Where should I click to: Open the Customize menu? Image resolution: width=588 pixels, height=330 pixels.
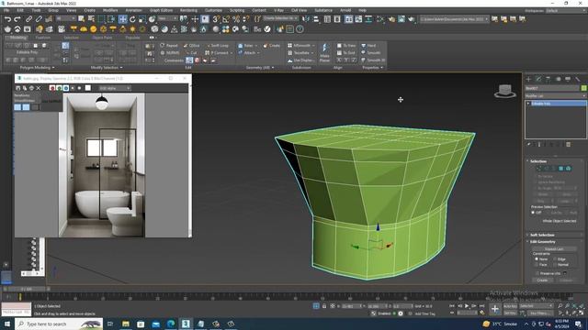point(213,10)
